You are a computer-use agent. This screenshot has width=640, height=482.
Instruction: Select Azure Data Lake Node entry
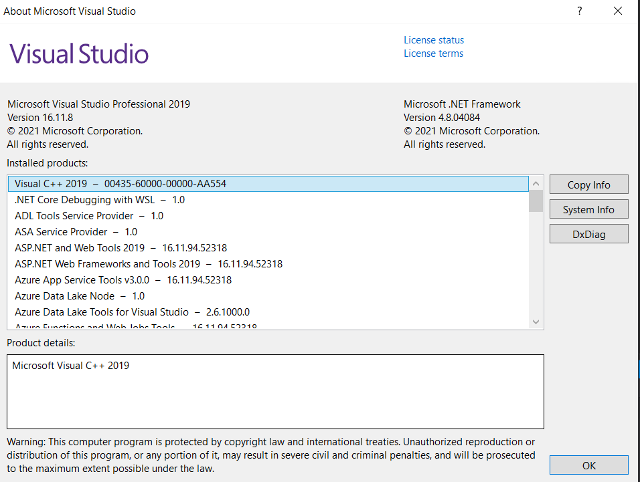[x=88, y=295]
